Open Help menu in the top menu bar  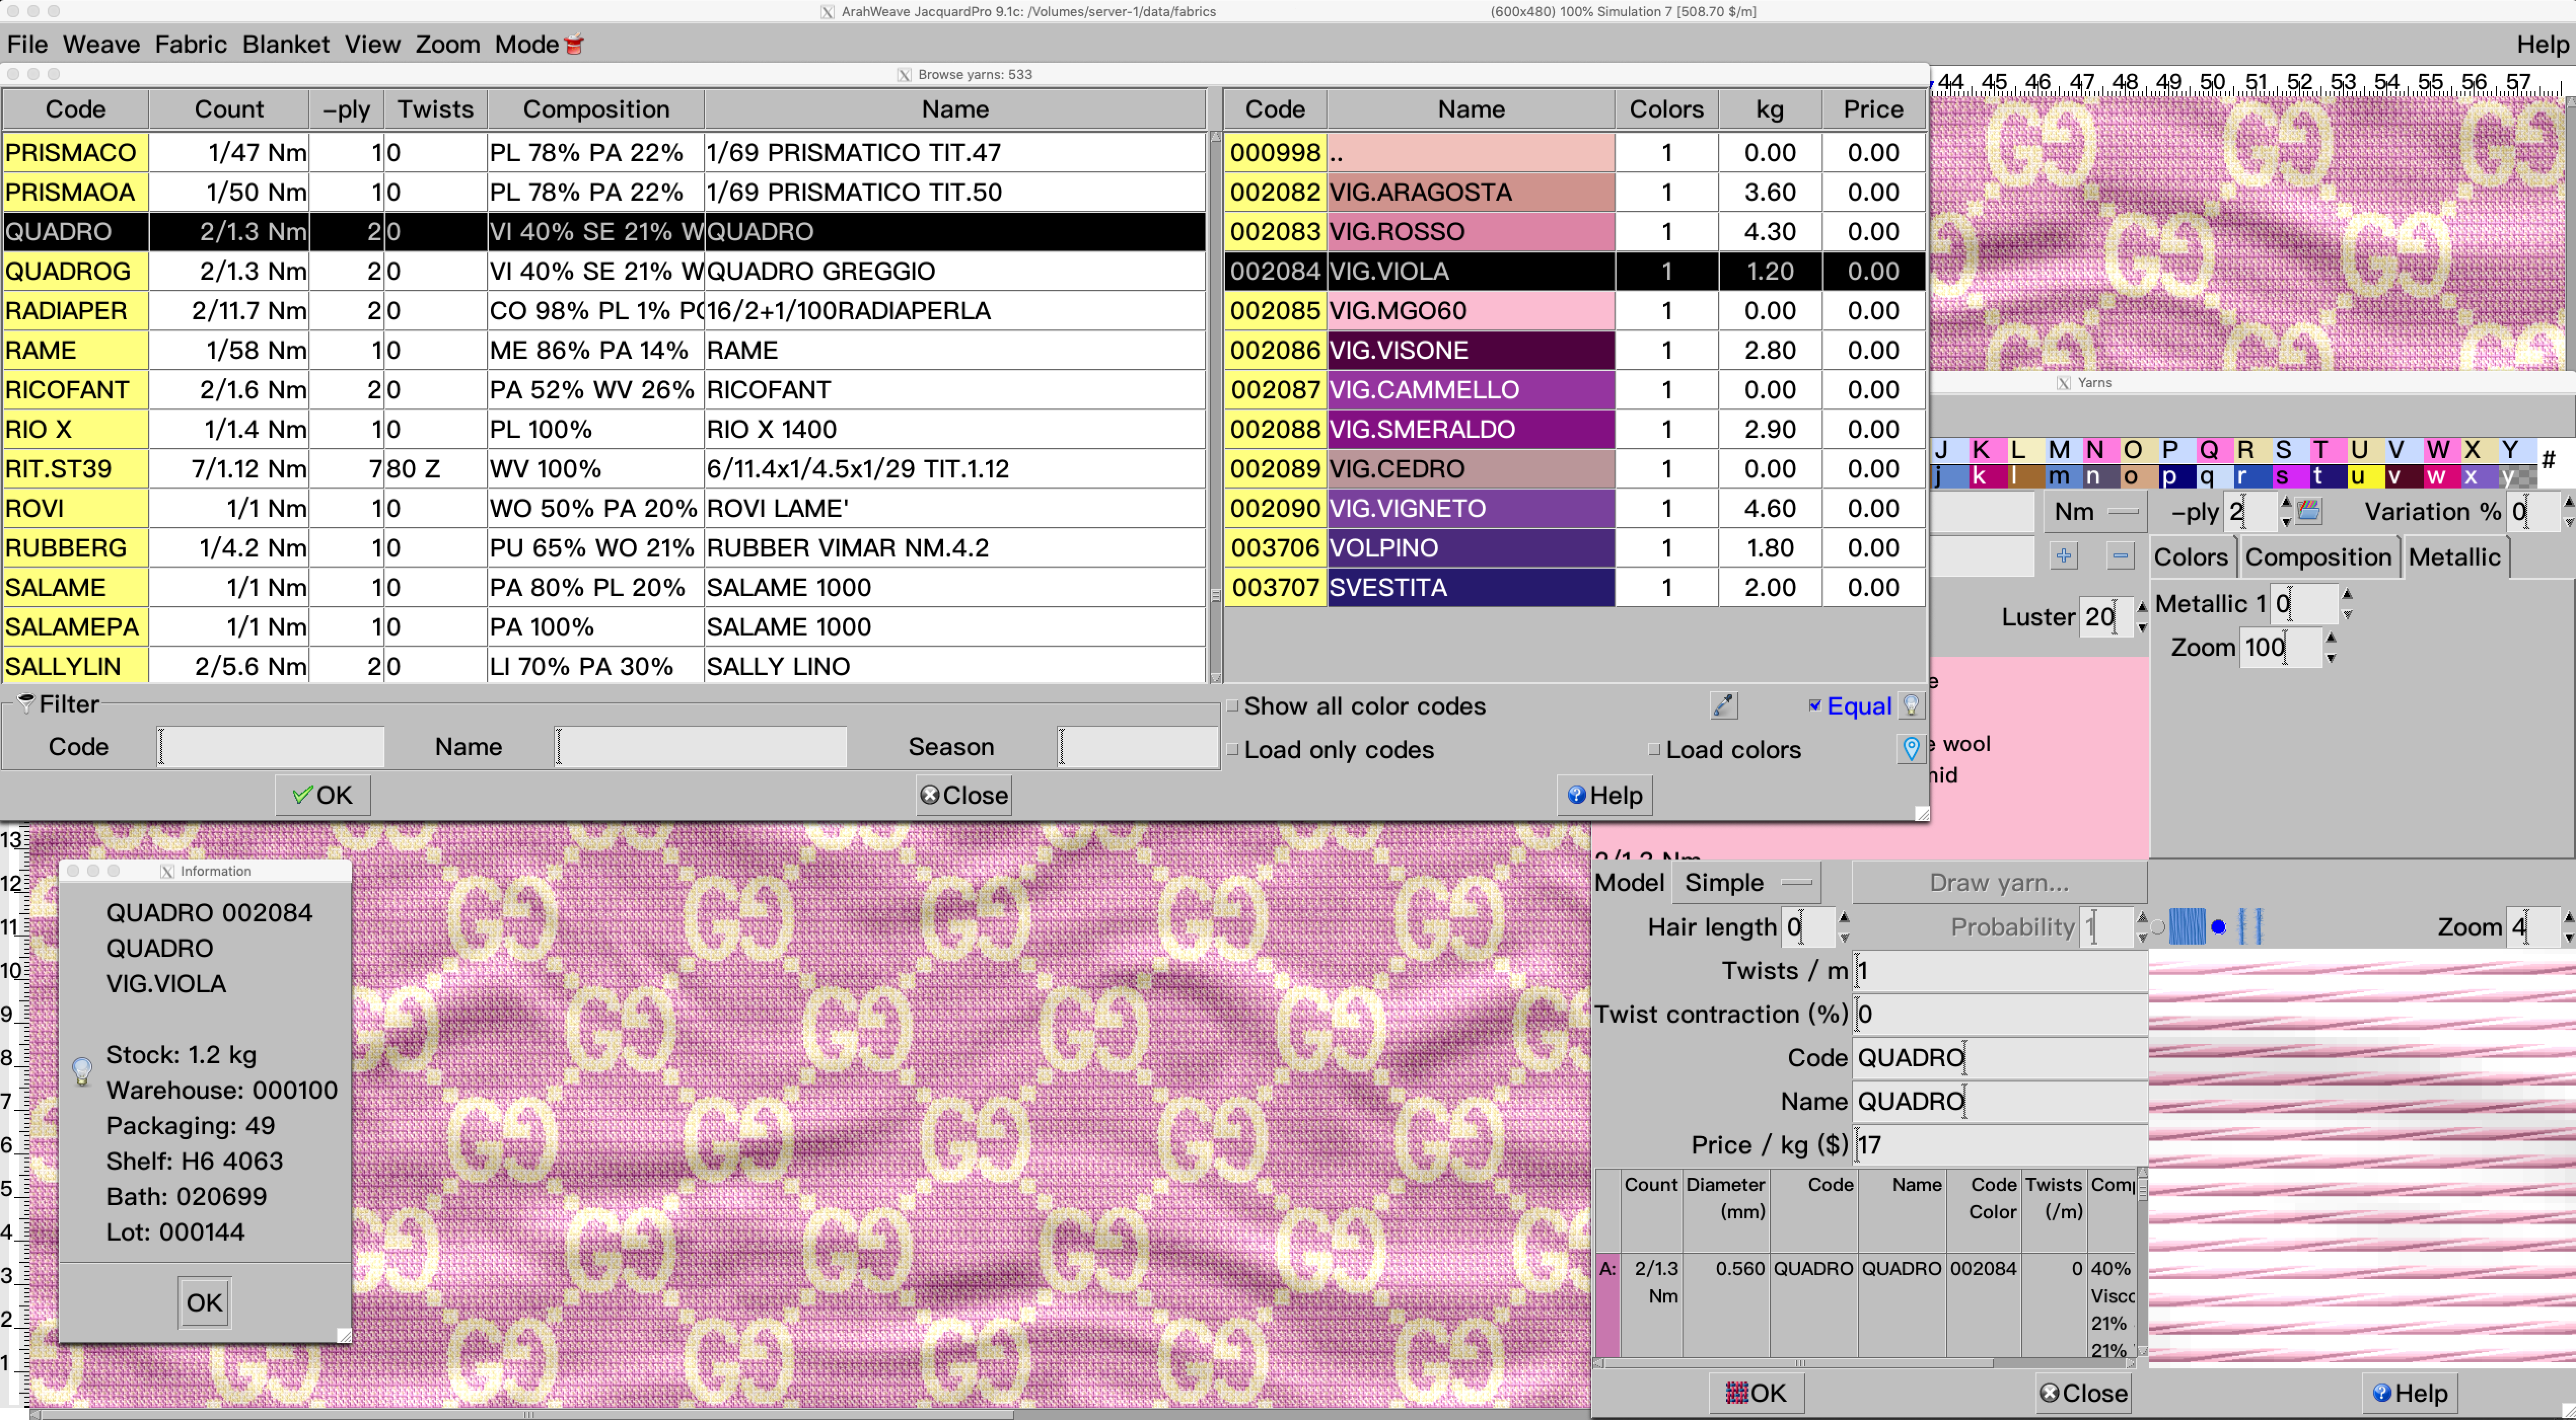[2542, 44]
